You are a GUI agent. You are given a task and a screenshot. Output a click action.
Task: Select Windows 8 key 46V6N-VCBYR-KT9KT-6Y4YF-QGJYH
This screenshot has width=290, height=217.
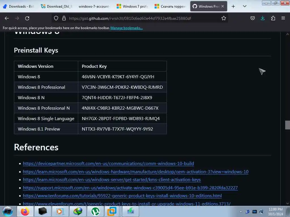click(x=118, y=77)
